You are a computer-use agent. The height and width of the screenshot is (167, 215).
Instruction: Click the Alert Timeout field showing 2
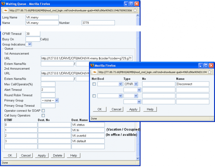pos(48,90)
